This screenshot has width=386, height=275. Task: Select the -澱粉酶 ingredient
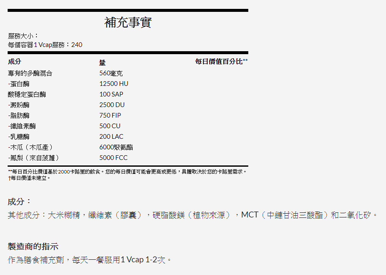19,105
